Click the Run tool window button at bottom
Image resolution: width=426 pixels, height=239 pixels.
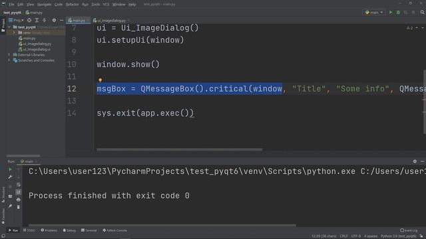(13, 230)
